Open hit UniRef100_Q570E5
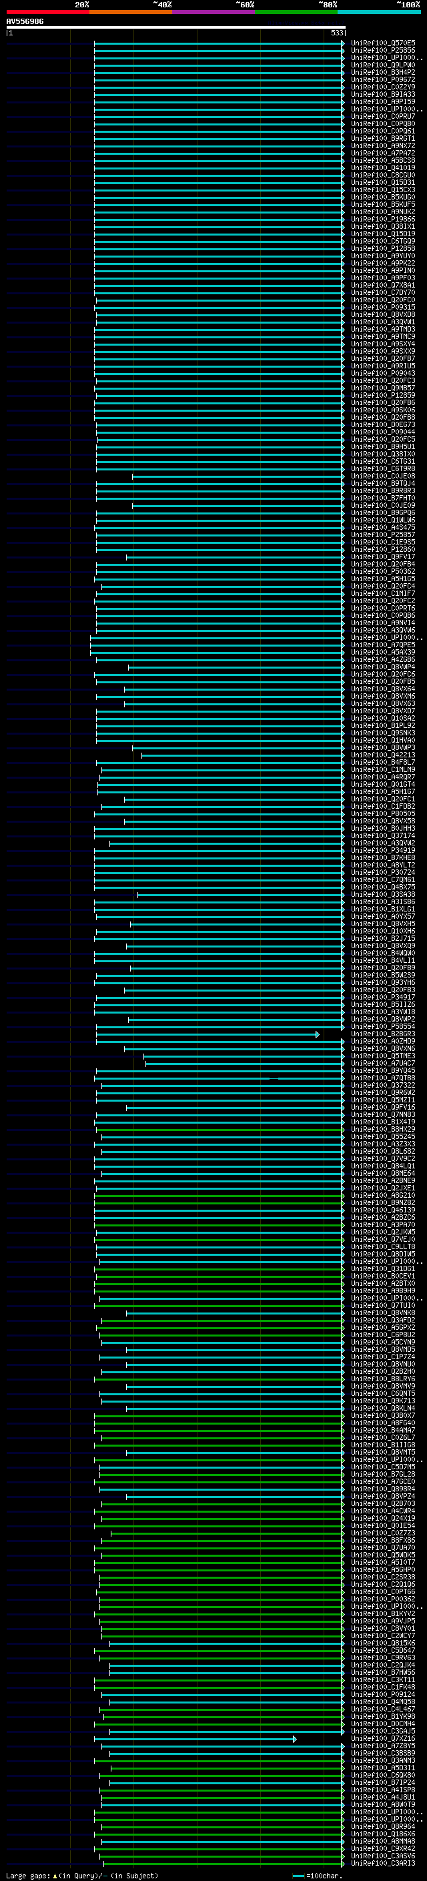The image size is (427, 1881). 383,43
